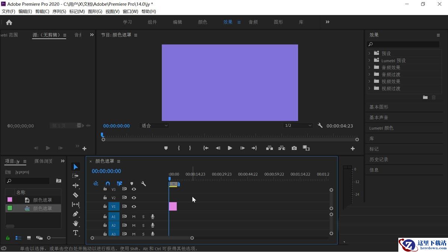Switch to the 媒体浏览 tab
This screenshot has width=448, height=252.
44,161
